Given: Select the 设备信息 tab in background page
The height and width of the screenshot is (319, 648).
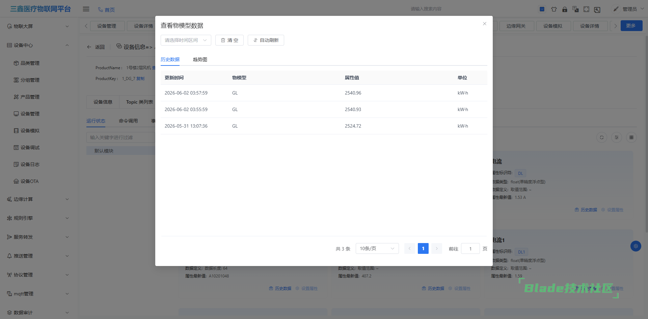Looking at the screenshot, I should click(x=103, y=102).
